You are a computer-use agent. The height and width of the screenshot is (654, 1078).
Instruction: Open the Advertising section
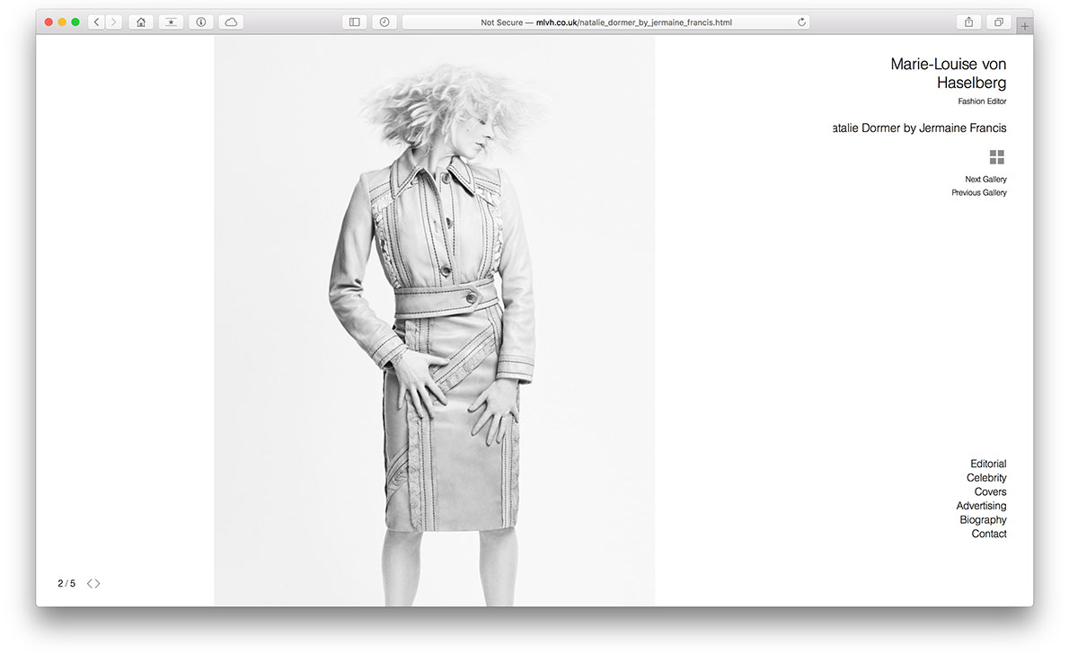[981, 506]
